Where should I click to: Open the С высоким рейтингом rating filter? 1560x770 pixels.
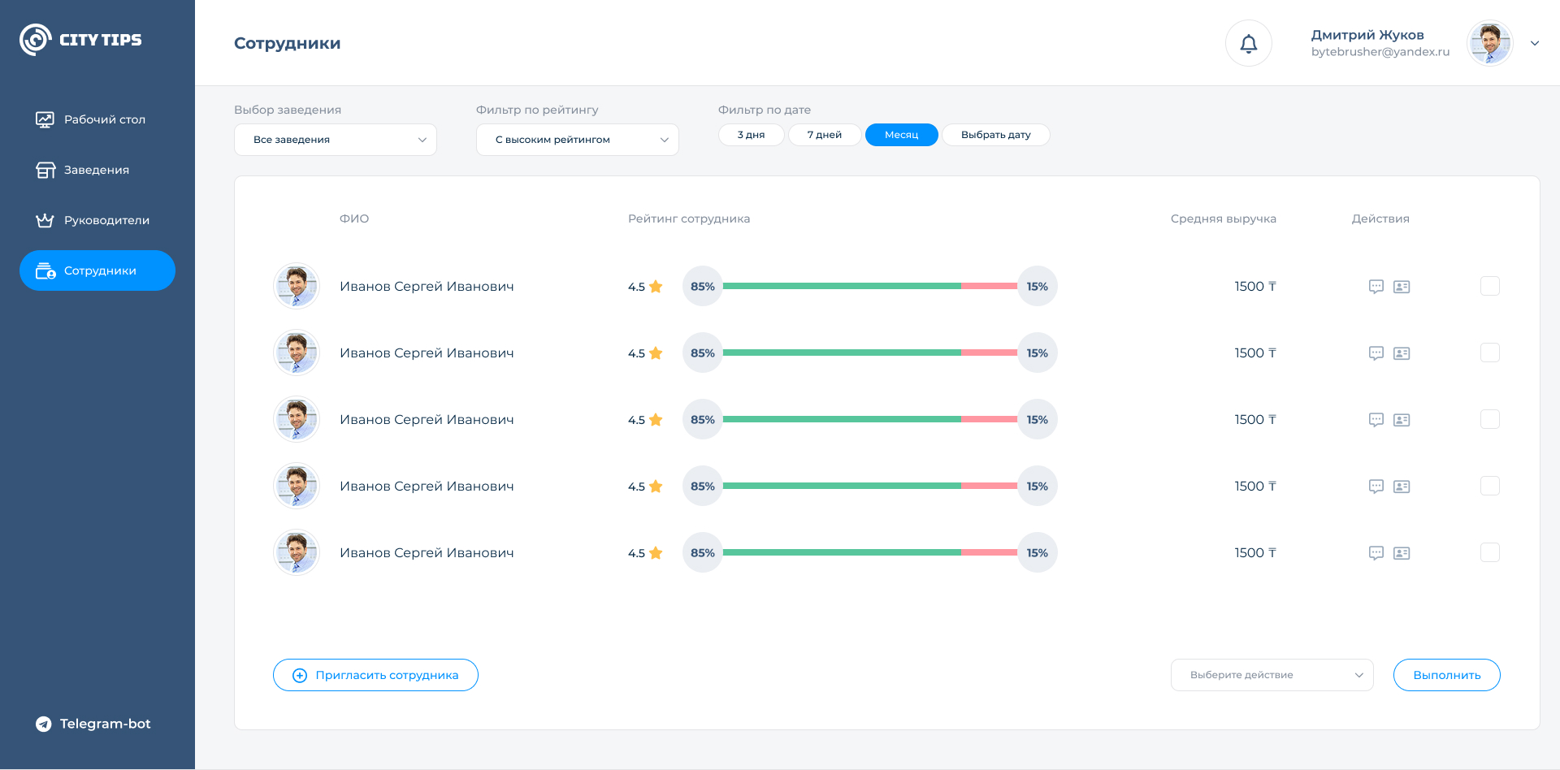[x=578, y=140]
